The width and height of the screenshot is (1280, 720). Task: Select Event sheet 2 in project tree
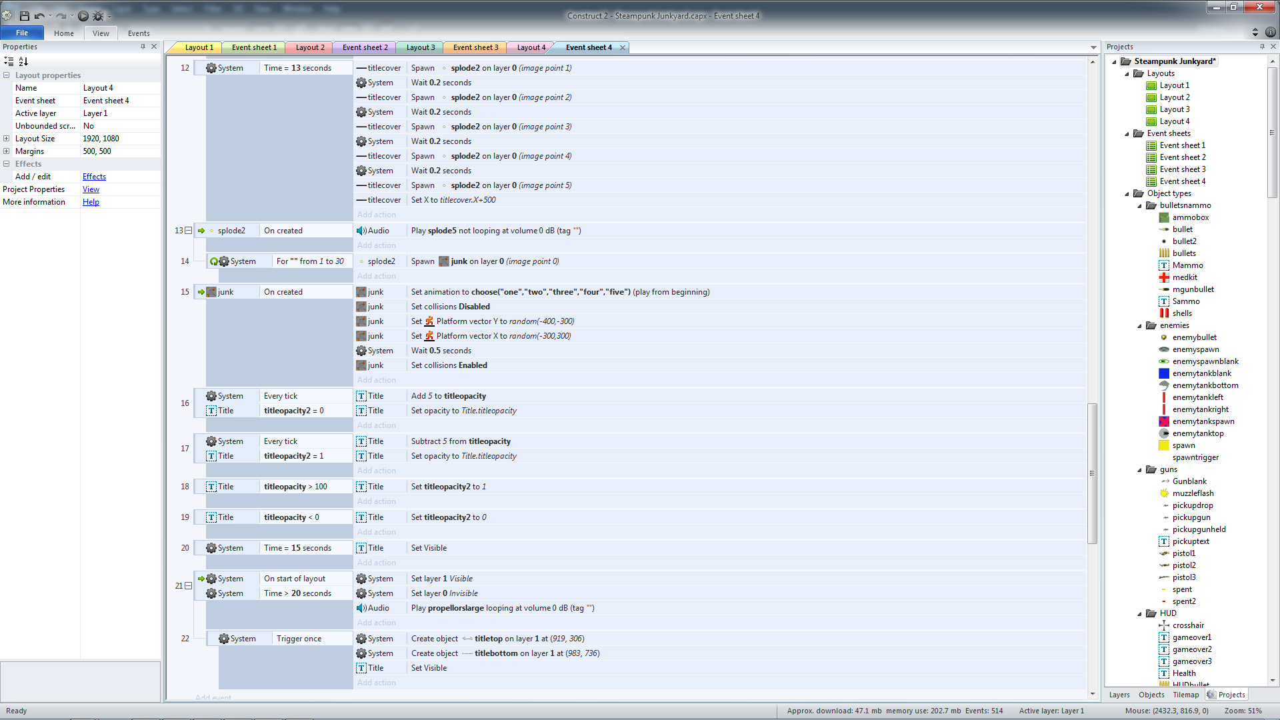coord(1182,157)
